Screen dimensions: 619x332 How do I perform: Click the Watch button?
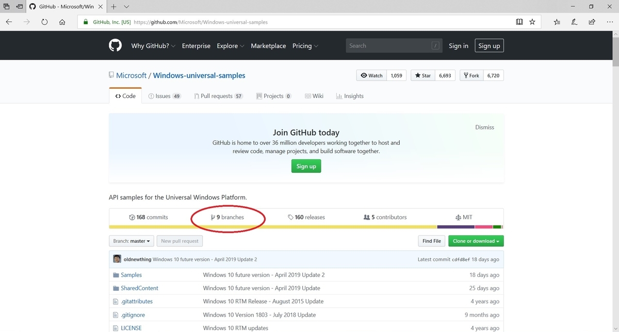click(x=371, y=75)
